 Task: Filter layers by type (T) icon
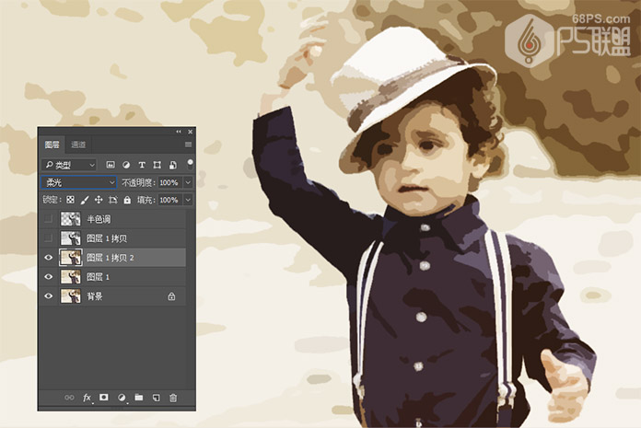click(x=142, y=165)
